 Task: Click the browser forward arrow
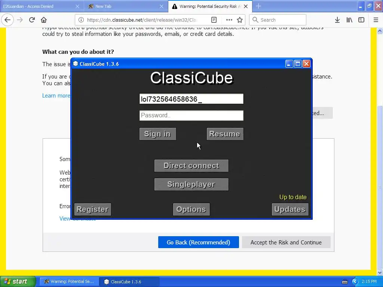[x=20, y=20]
